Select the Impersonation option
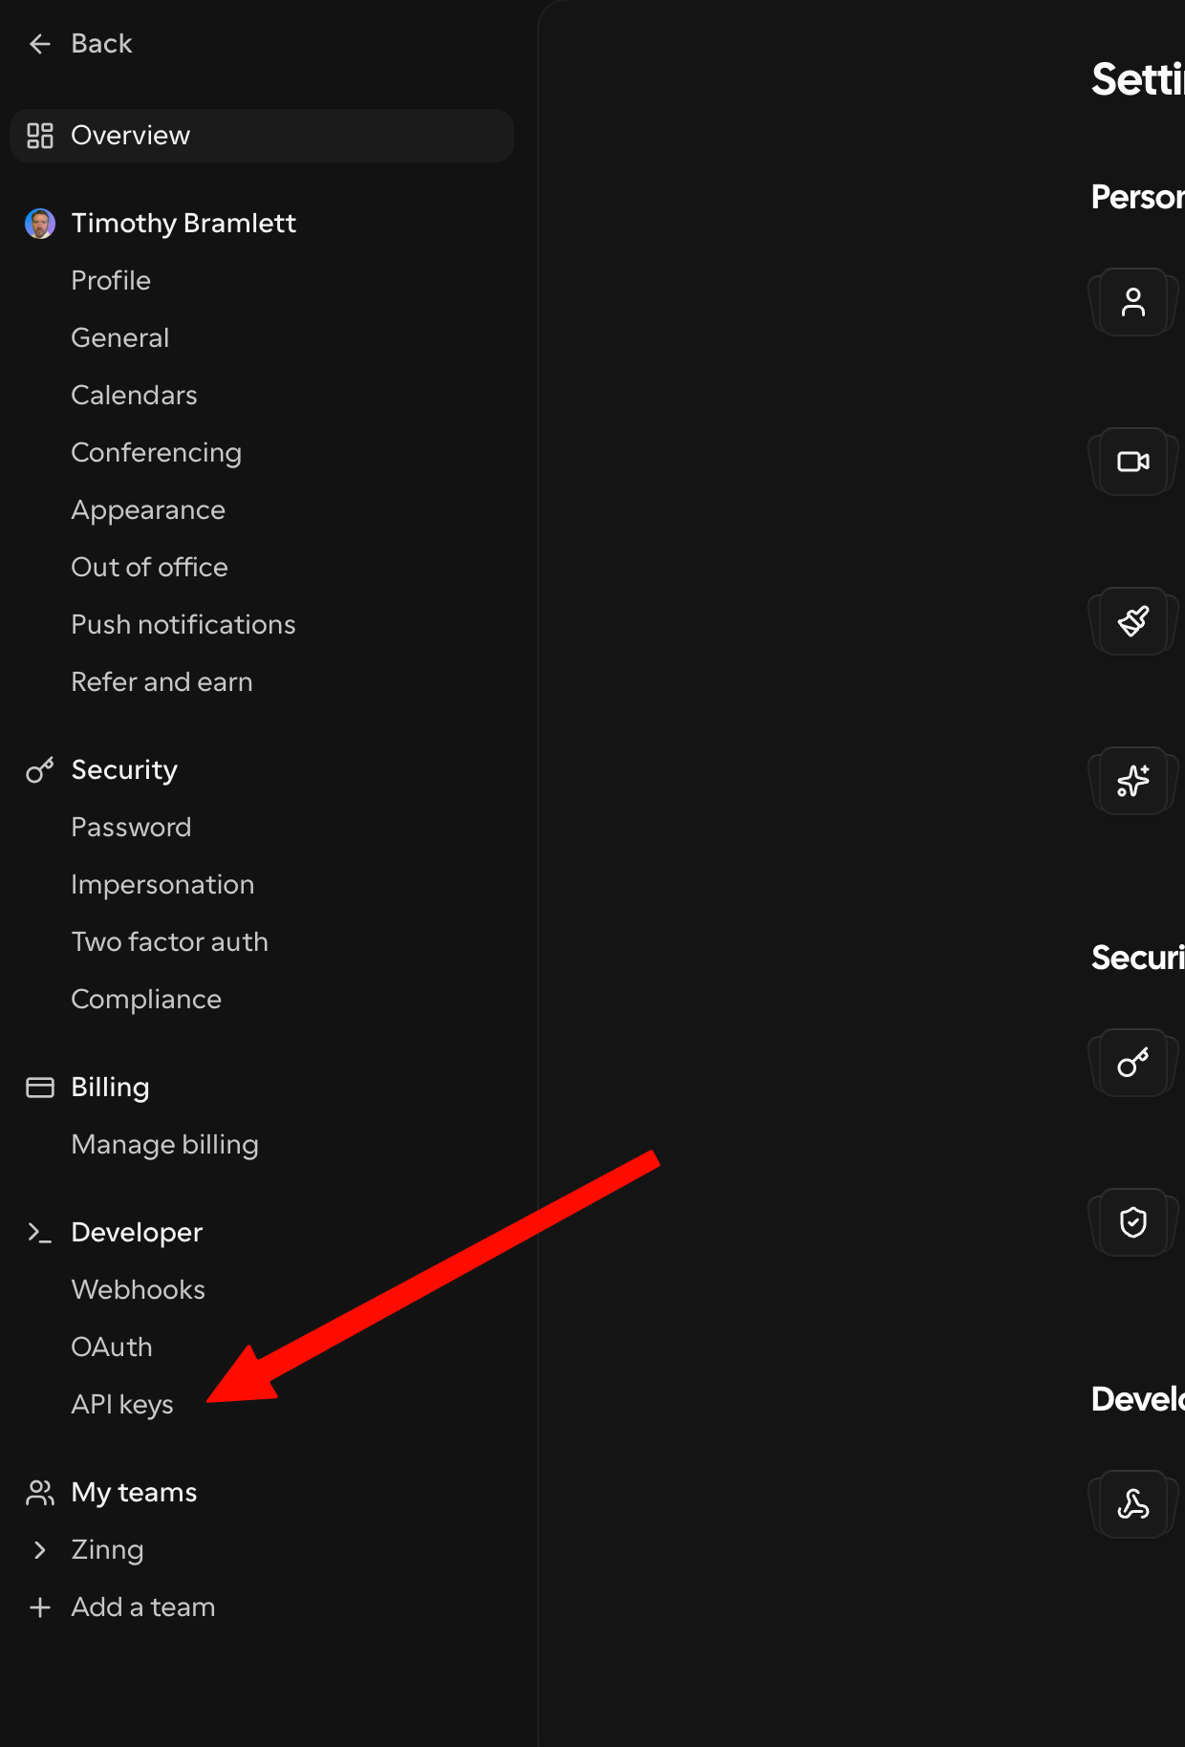This screenshot has width=1185, height=1747. pyautogui.click(x=162, y=885)
